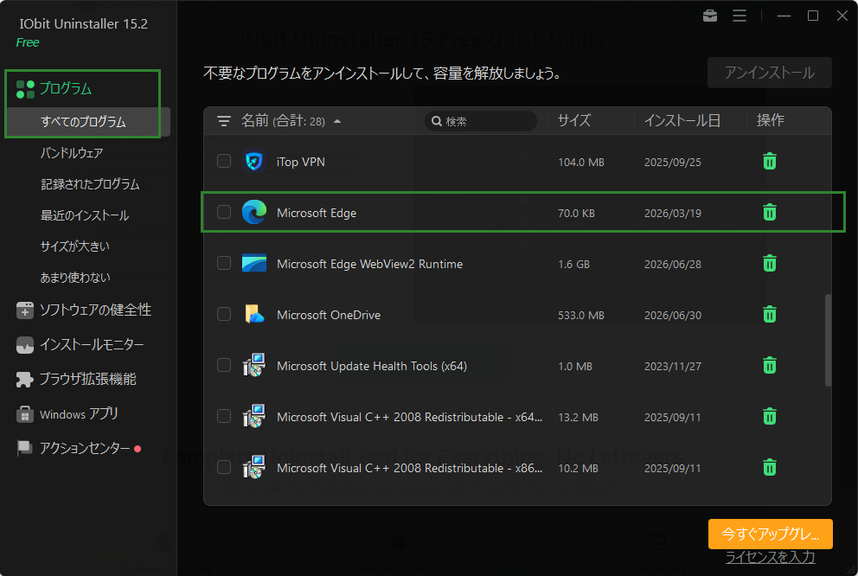
Task: Toggle the name sort arrow next to 合計: 28
Action: pos(337,121)
